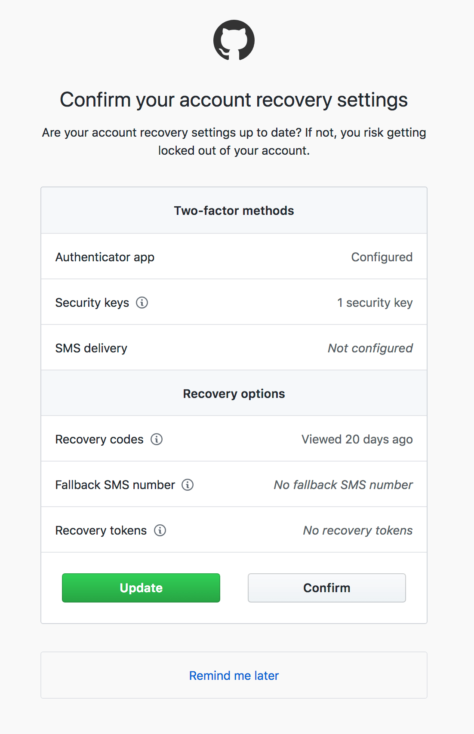Click the Recovery codes label
Image resolution: width=474 pixels, height=734 pixels.
99,439
